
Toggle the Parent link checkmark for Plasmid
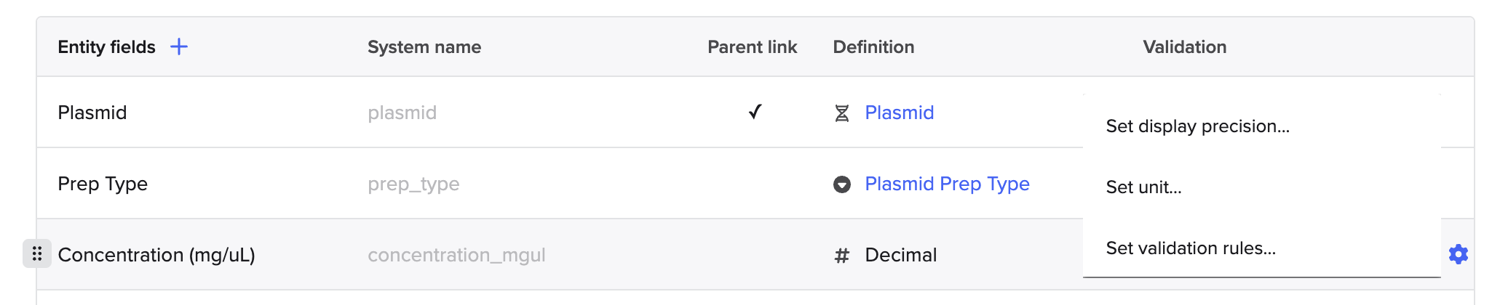pos(755,112)
